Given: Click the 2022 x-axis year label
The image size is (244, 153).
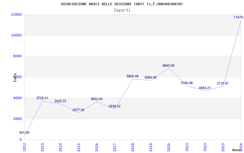Looking at the screenshot, I should [x=205, y=147].
